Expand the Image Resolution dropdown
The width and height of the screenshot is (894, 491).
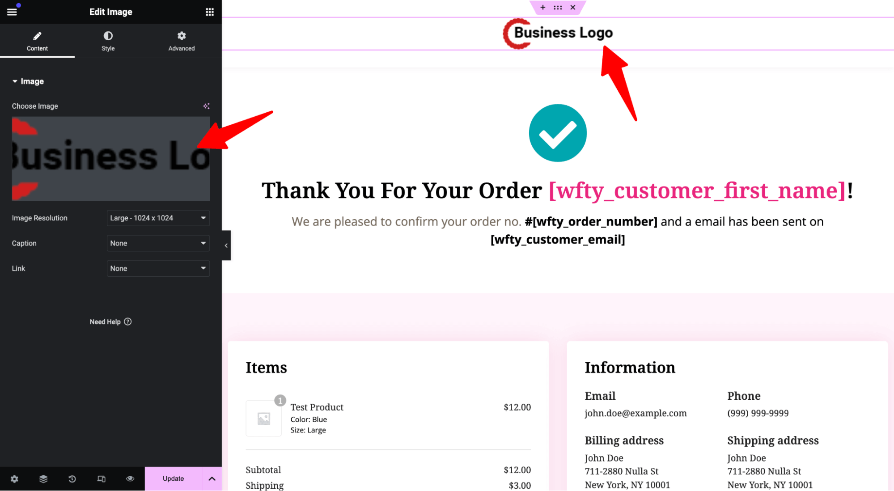(x=157, y=218)
